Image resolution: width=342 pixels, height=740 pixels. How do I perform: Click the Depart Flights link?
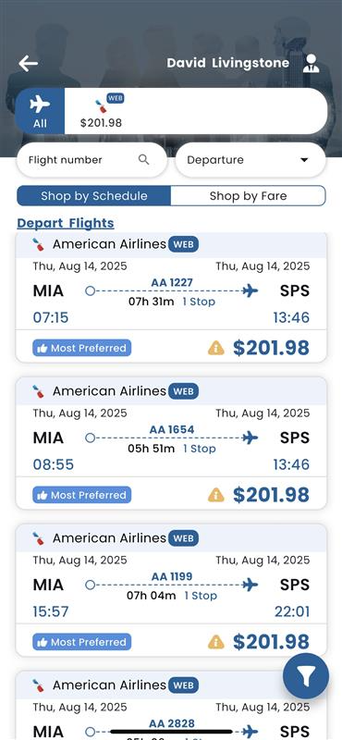click(66, 223)
